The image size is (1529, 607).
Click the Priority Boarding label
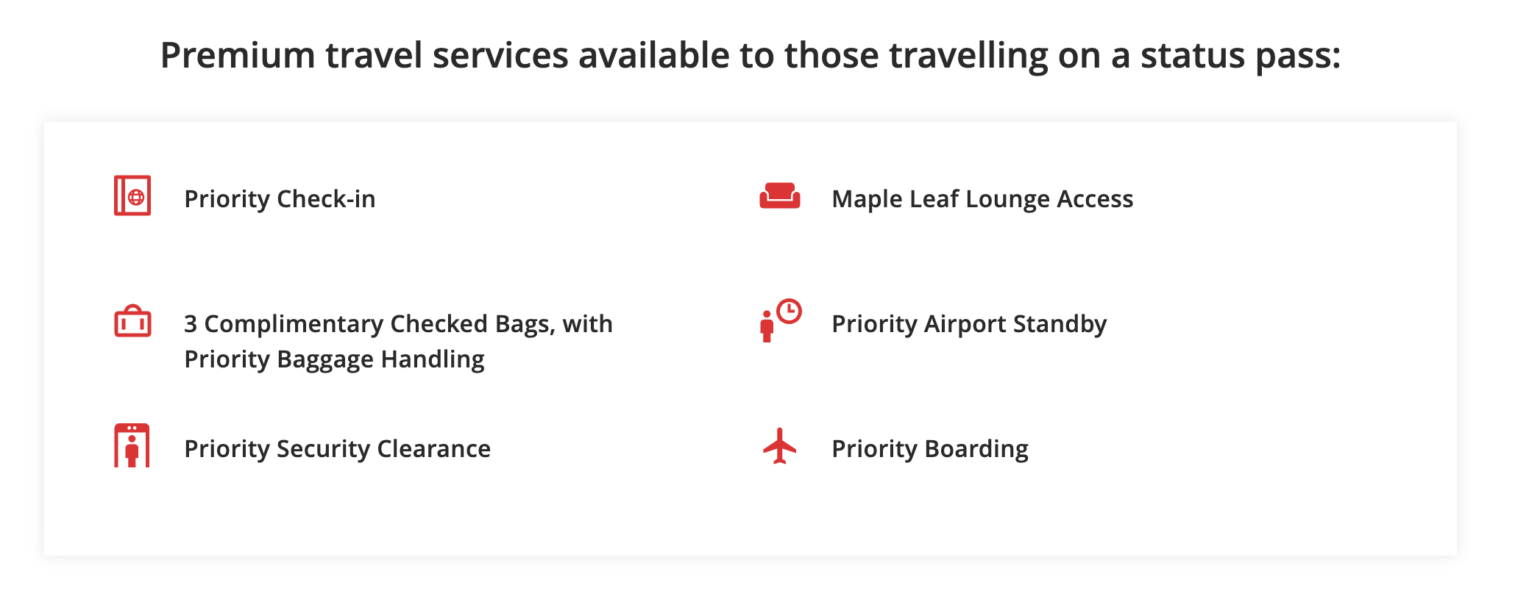929,449
